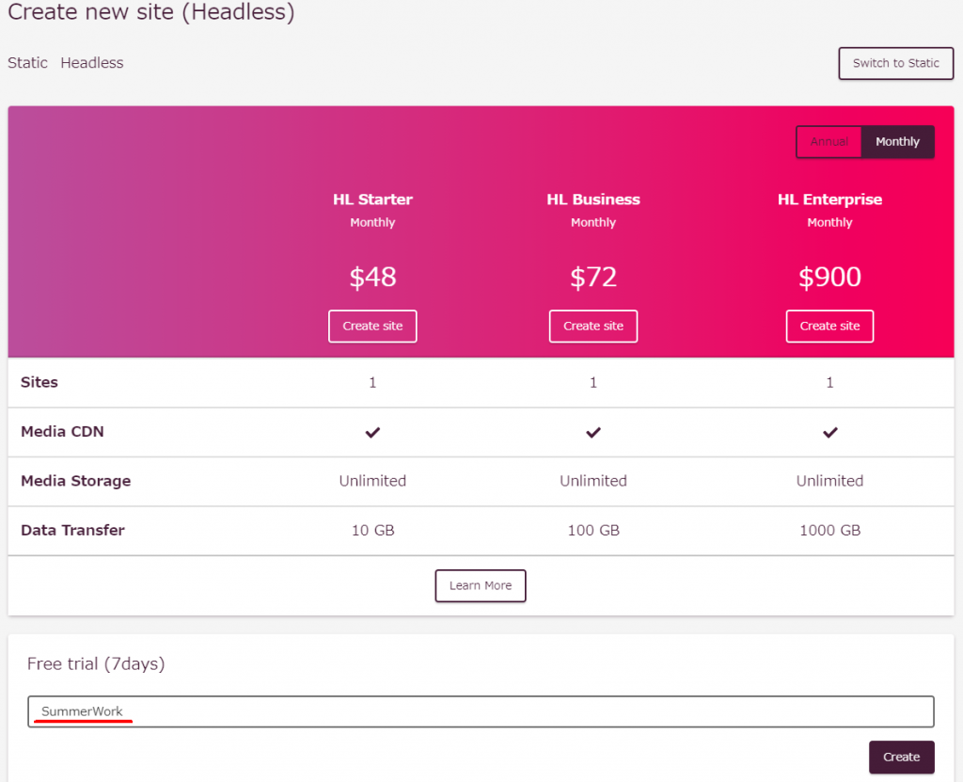Enable Monthly billing
Screen dimensions: 963x782
tap(897, 141)
